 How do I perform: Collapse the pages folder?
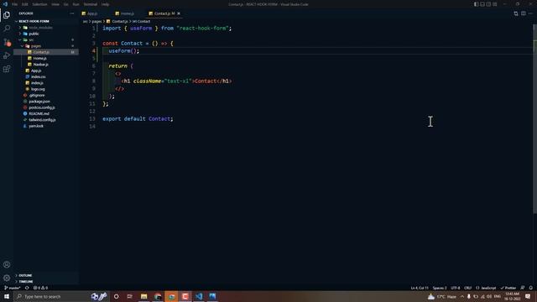pyautogui.click(x=36, y=46)
